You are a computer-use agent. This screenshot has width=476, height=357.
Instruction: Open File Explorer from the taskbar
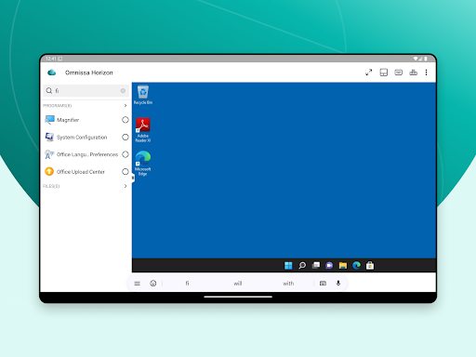[343, 266]
